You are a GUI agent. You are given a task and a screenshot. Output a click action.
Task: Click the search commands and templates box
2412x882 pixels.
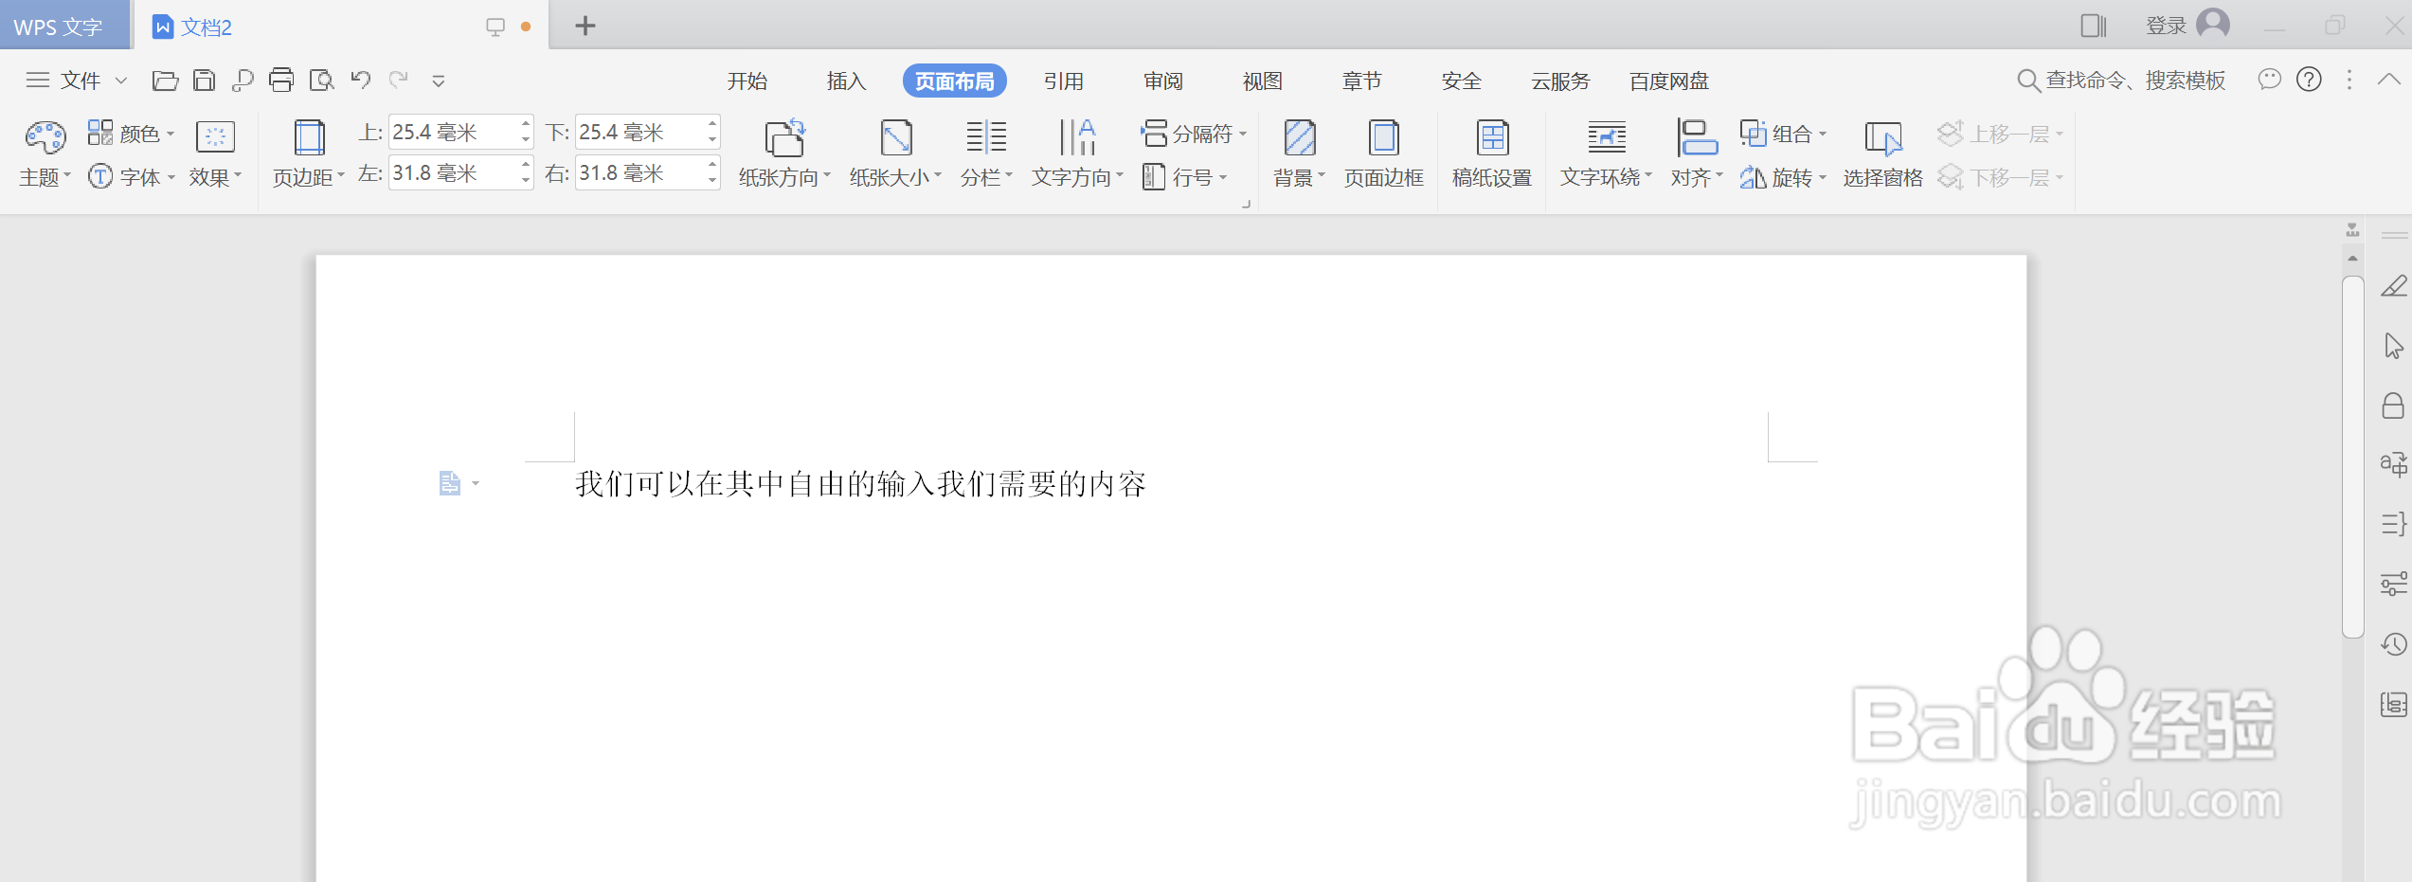pos(2122,81)
